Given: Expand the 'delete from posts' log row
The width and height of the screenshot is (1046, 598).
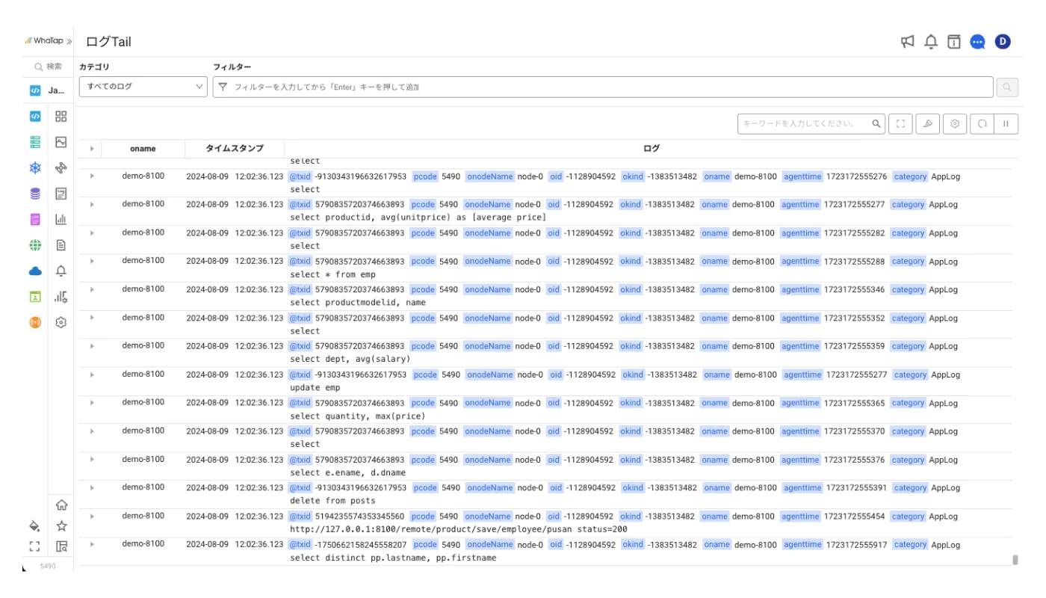Looking at the screenshot, I should (92, 487).
